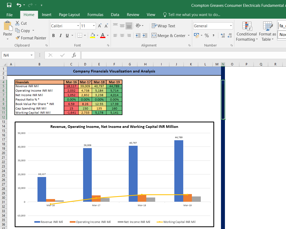Toggle Underline formatting
The height and width of the screenshot is (229, 286).
pos(67,35)
